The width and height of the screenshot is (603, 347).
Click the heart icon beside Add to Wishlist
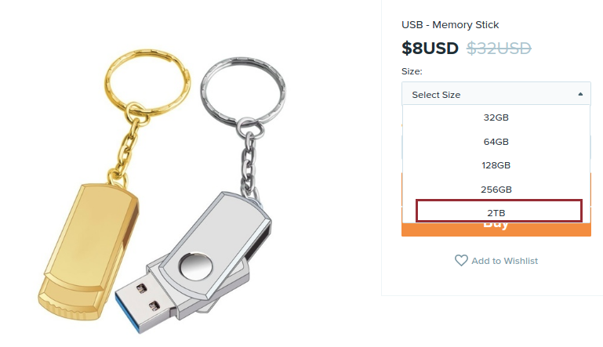pos(461,261)
